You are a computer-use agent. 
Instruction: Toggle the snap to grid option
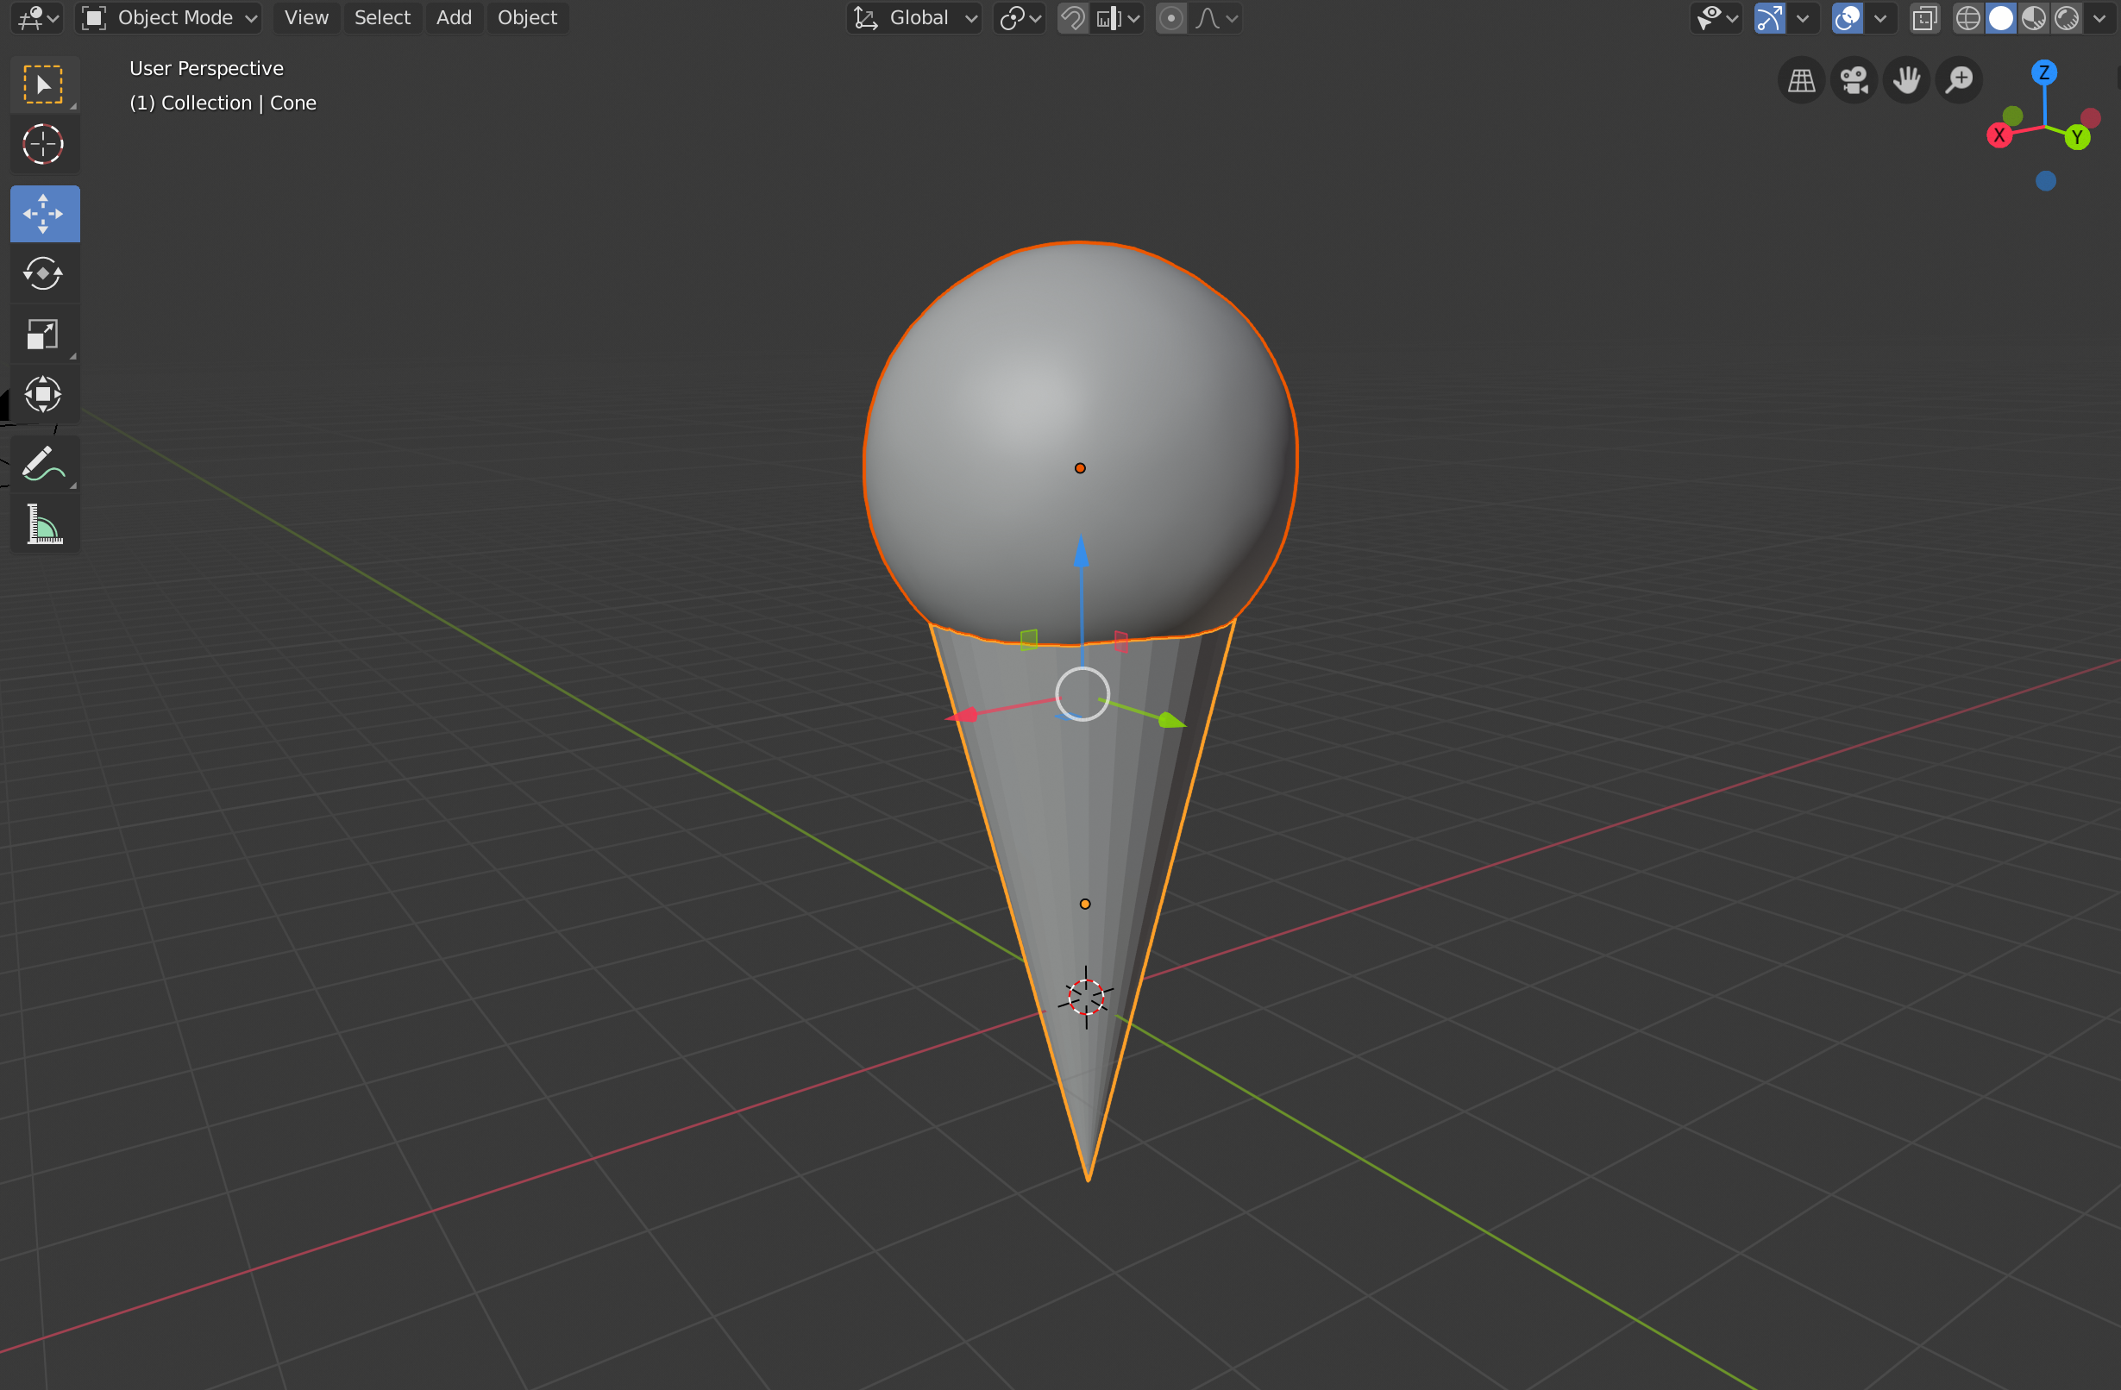click(x=1074, y=17)
